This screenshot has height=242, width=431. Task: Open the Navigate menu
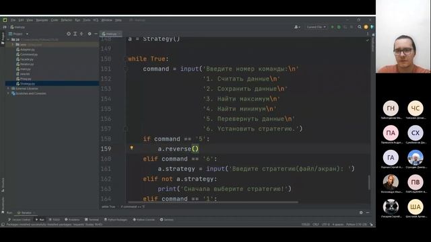point(42,20)
